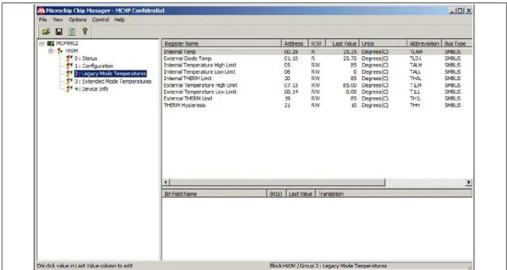Open the View menu
Image resolution: width=507 pixels, height=270 pixels.
[x=57, y=19]
